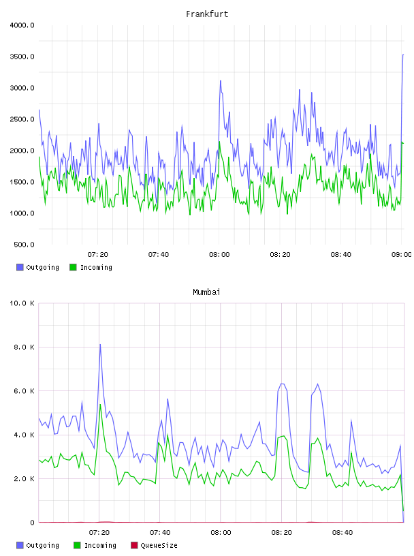Click Mumbai x-axis time 08:40
Screen dimensions: 414x556
(x=343, y=533)
